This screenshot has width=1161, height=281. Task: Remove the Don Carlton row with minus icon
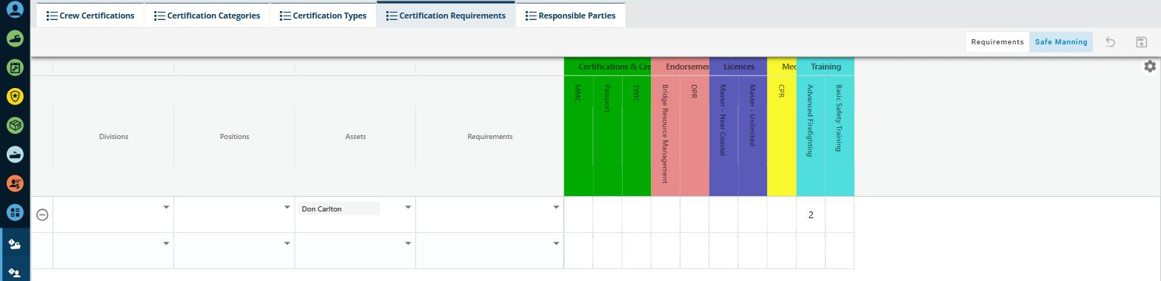tap(42, 214)
